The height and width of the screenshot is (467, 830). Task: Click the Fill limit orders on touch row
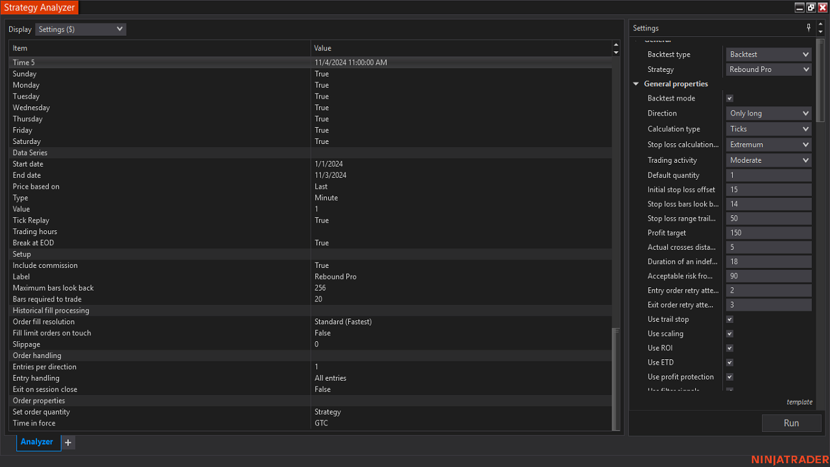pos(311,333)
